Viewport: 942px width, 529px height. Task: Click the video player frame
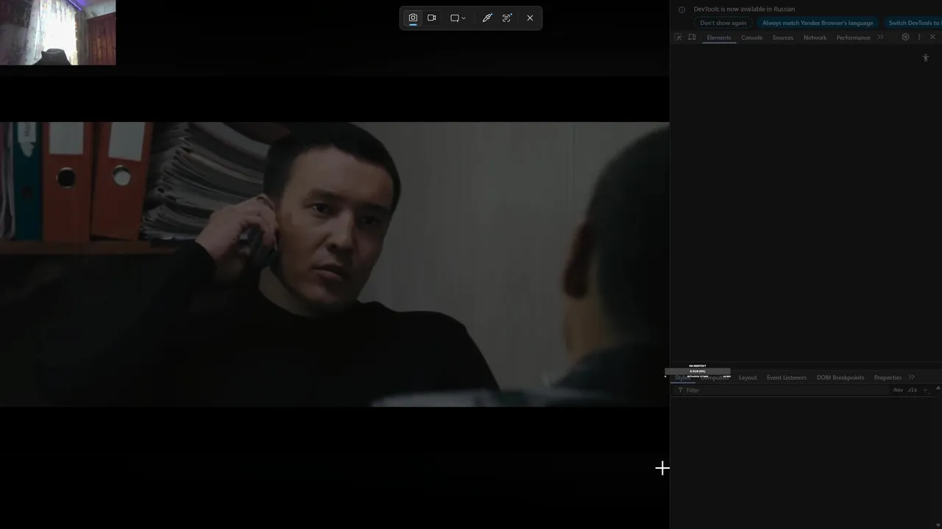coord(335,264)
